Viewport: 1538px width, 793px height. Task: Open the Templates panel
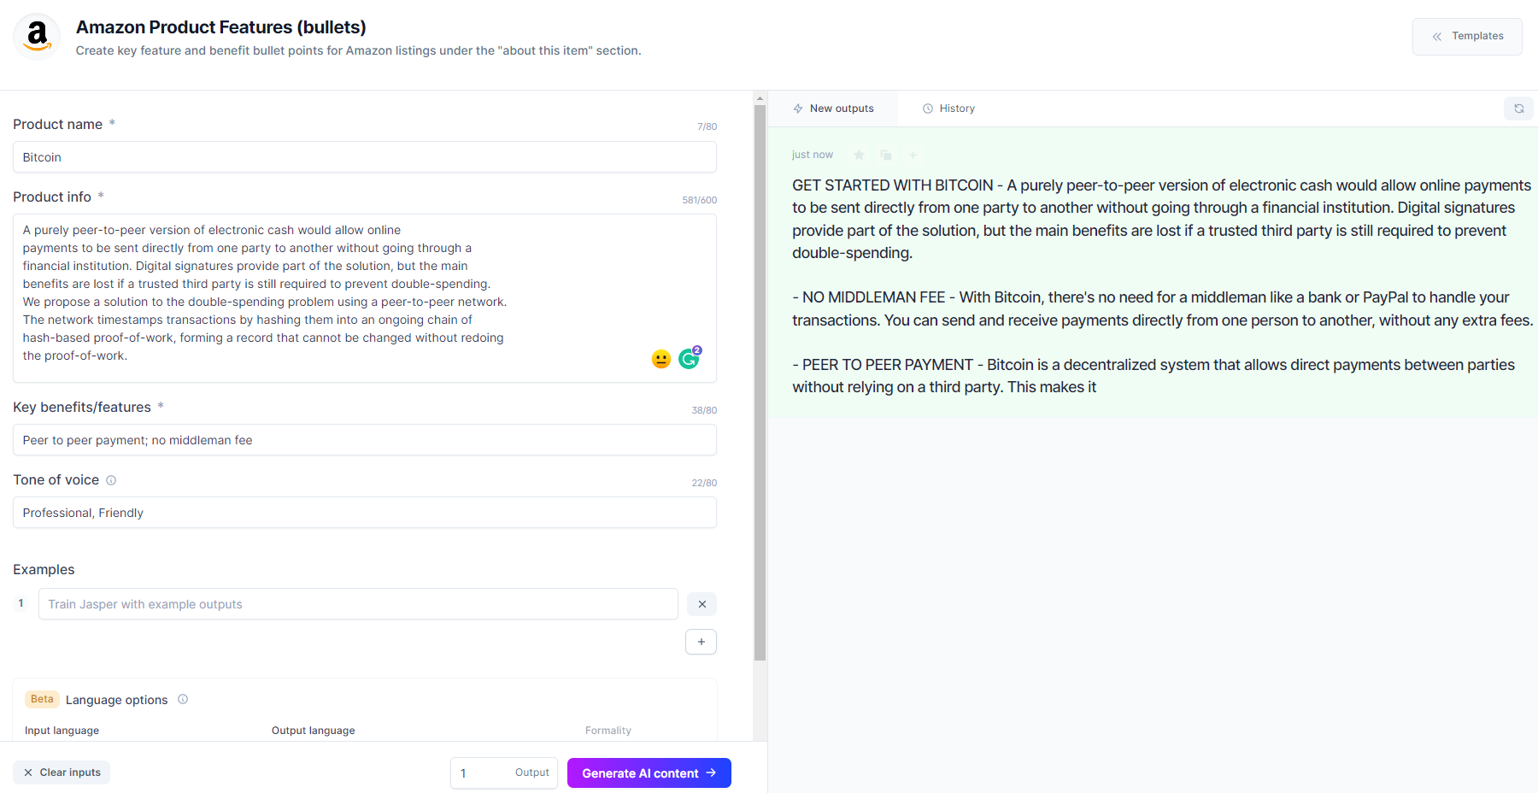pyautogui.click(x=1467, y=37)
